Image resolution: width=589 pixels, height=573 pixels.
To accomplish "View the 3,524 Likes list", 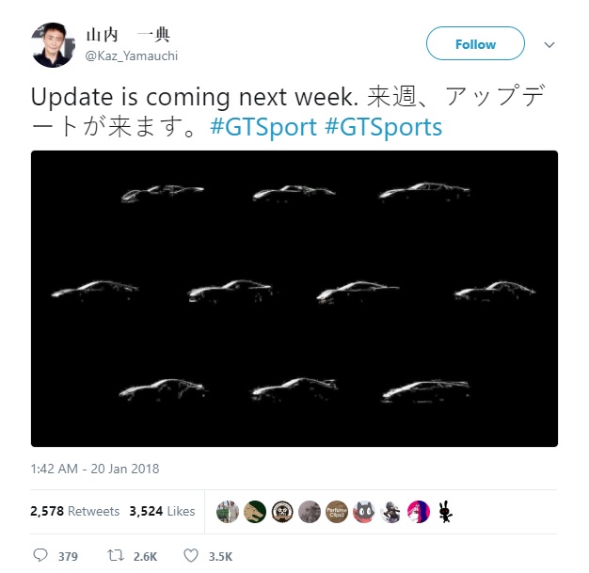I will [x=162, y=511].
